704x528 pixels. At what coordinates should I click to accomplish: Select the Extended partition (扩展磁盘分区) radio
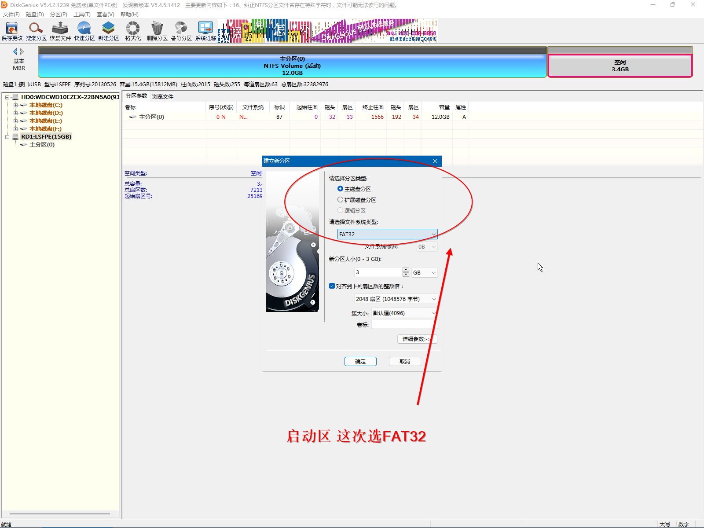tap(340, 200)
